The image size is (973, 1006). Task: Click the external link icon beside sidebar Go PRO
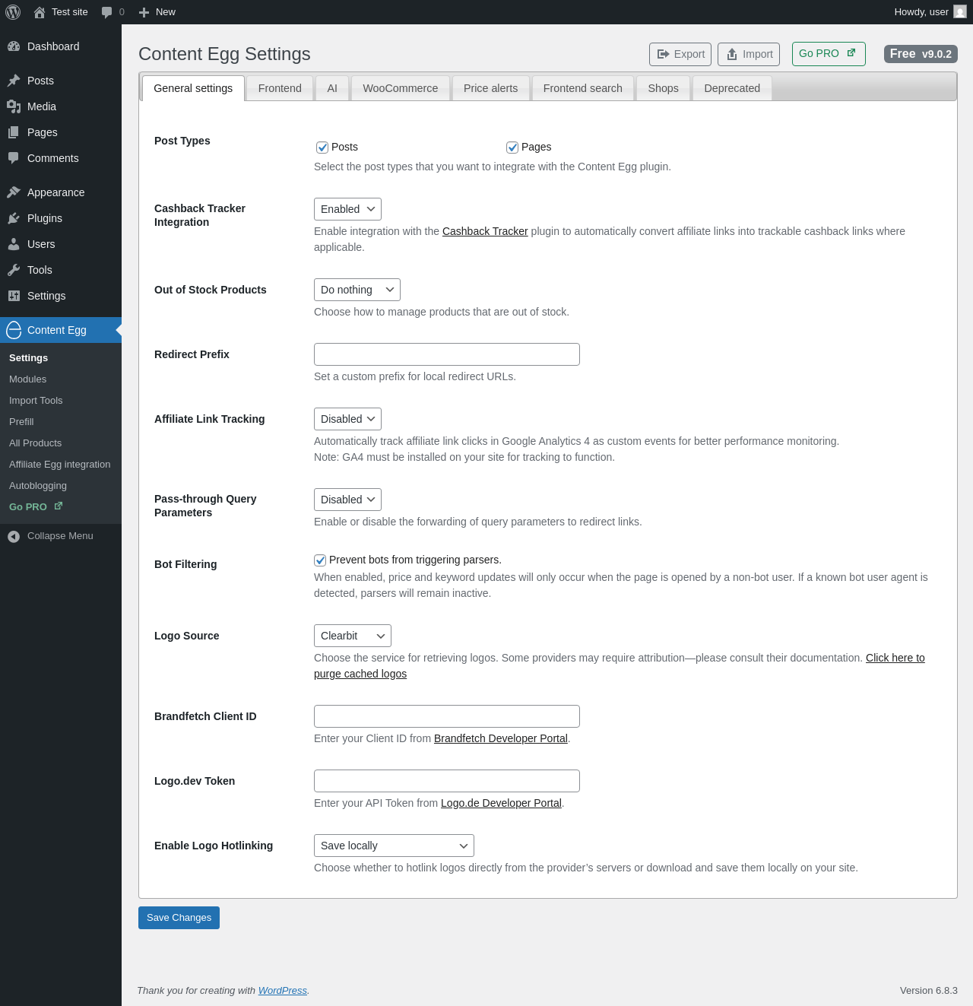point(59,506)
